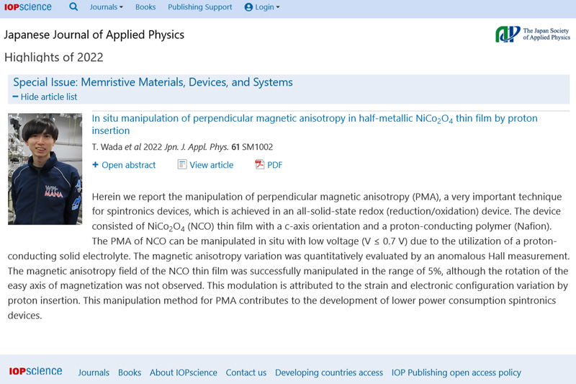Go to Publishing Support
The image size is (576, 384).
[199, 7]
